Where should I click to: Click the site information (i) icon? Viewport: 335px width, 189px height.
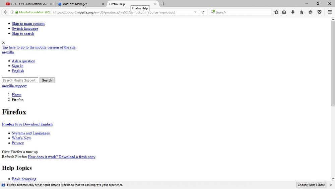pos(12,12)
